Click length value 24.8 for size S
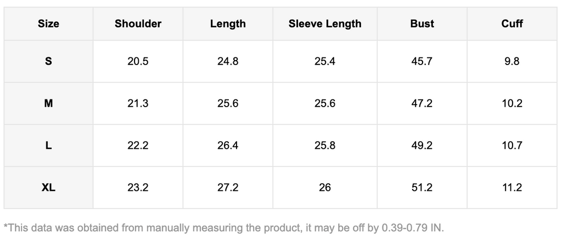 pos(228,61)
